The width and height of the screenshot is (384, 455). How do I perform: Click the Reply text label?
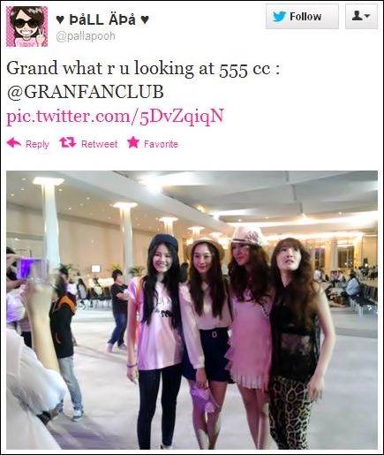pos(37,144)
